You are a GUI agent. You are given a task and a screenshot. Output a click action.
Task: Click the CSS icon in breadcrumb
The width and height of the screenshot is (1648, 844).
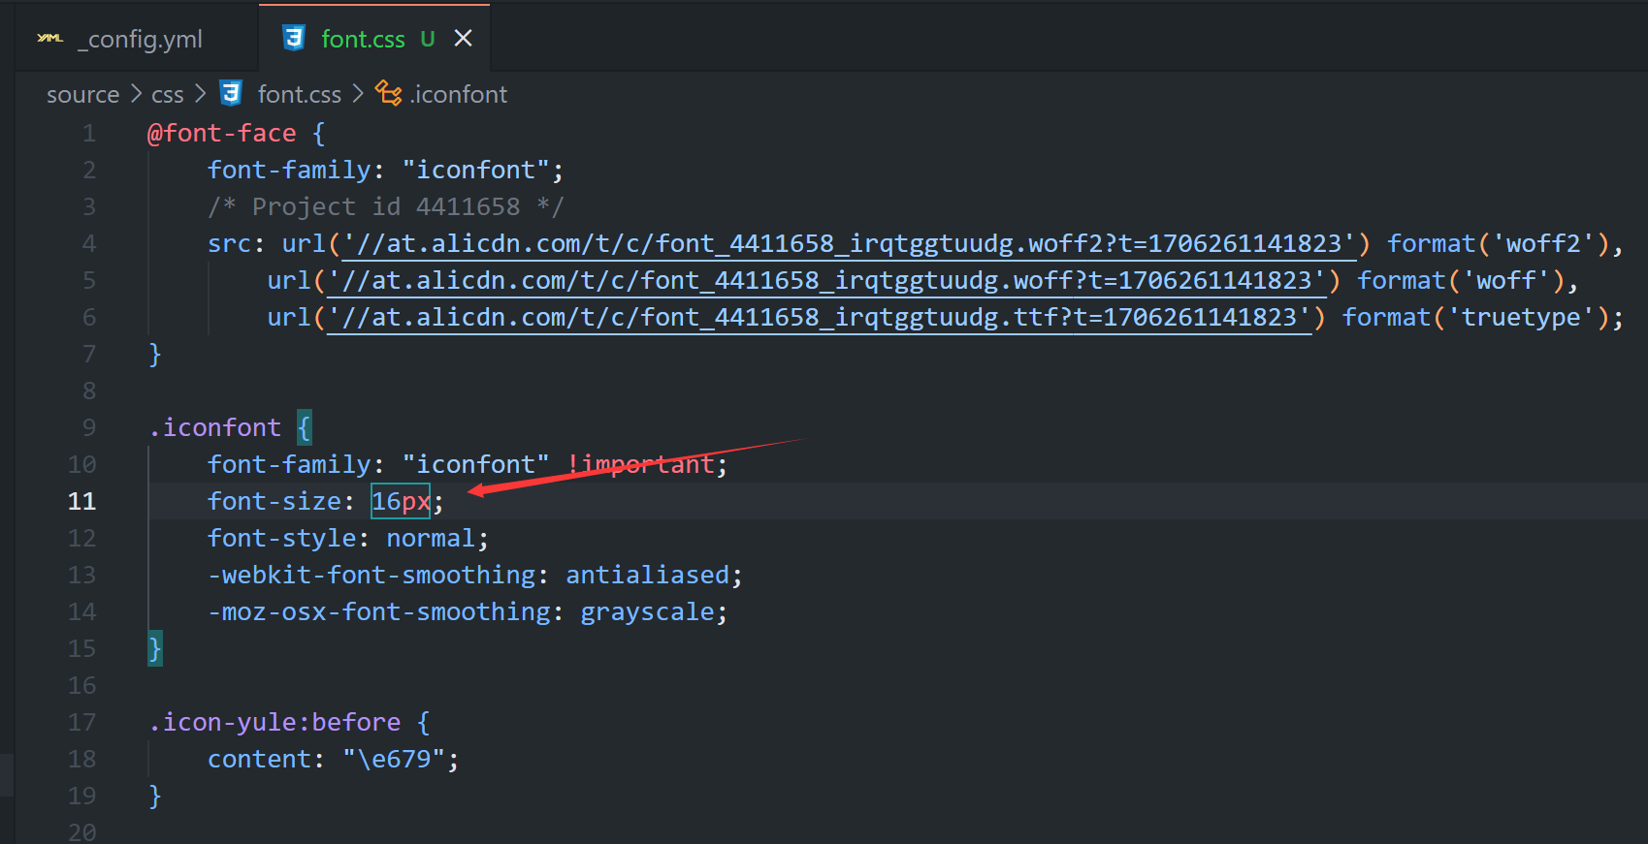click(x=231, y=93)
